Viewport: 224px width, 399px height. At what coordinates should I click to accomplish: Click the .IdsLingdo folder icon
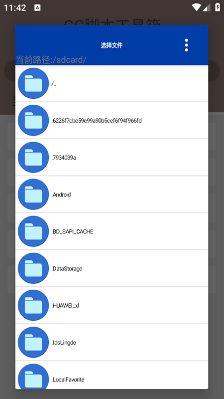coord(33,343)
